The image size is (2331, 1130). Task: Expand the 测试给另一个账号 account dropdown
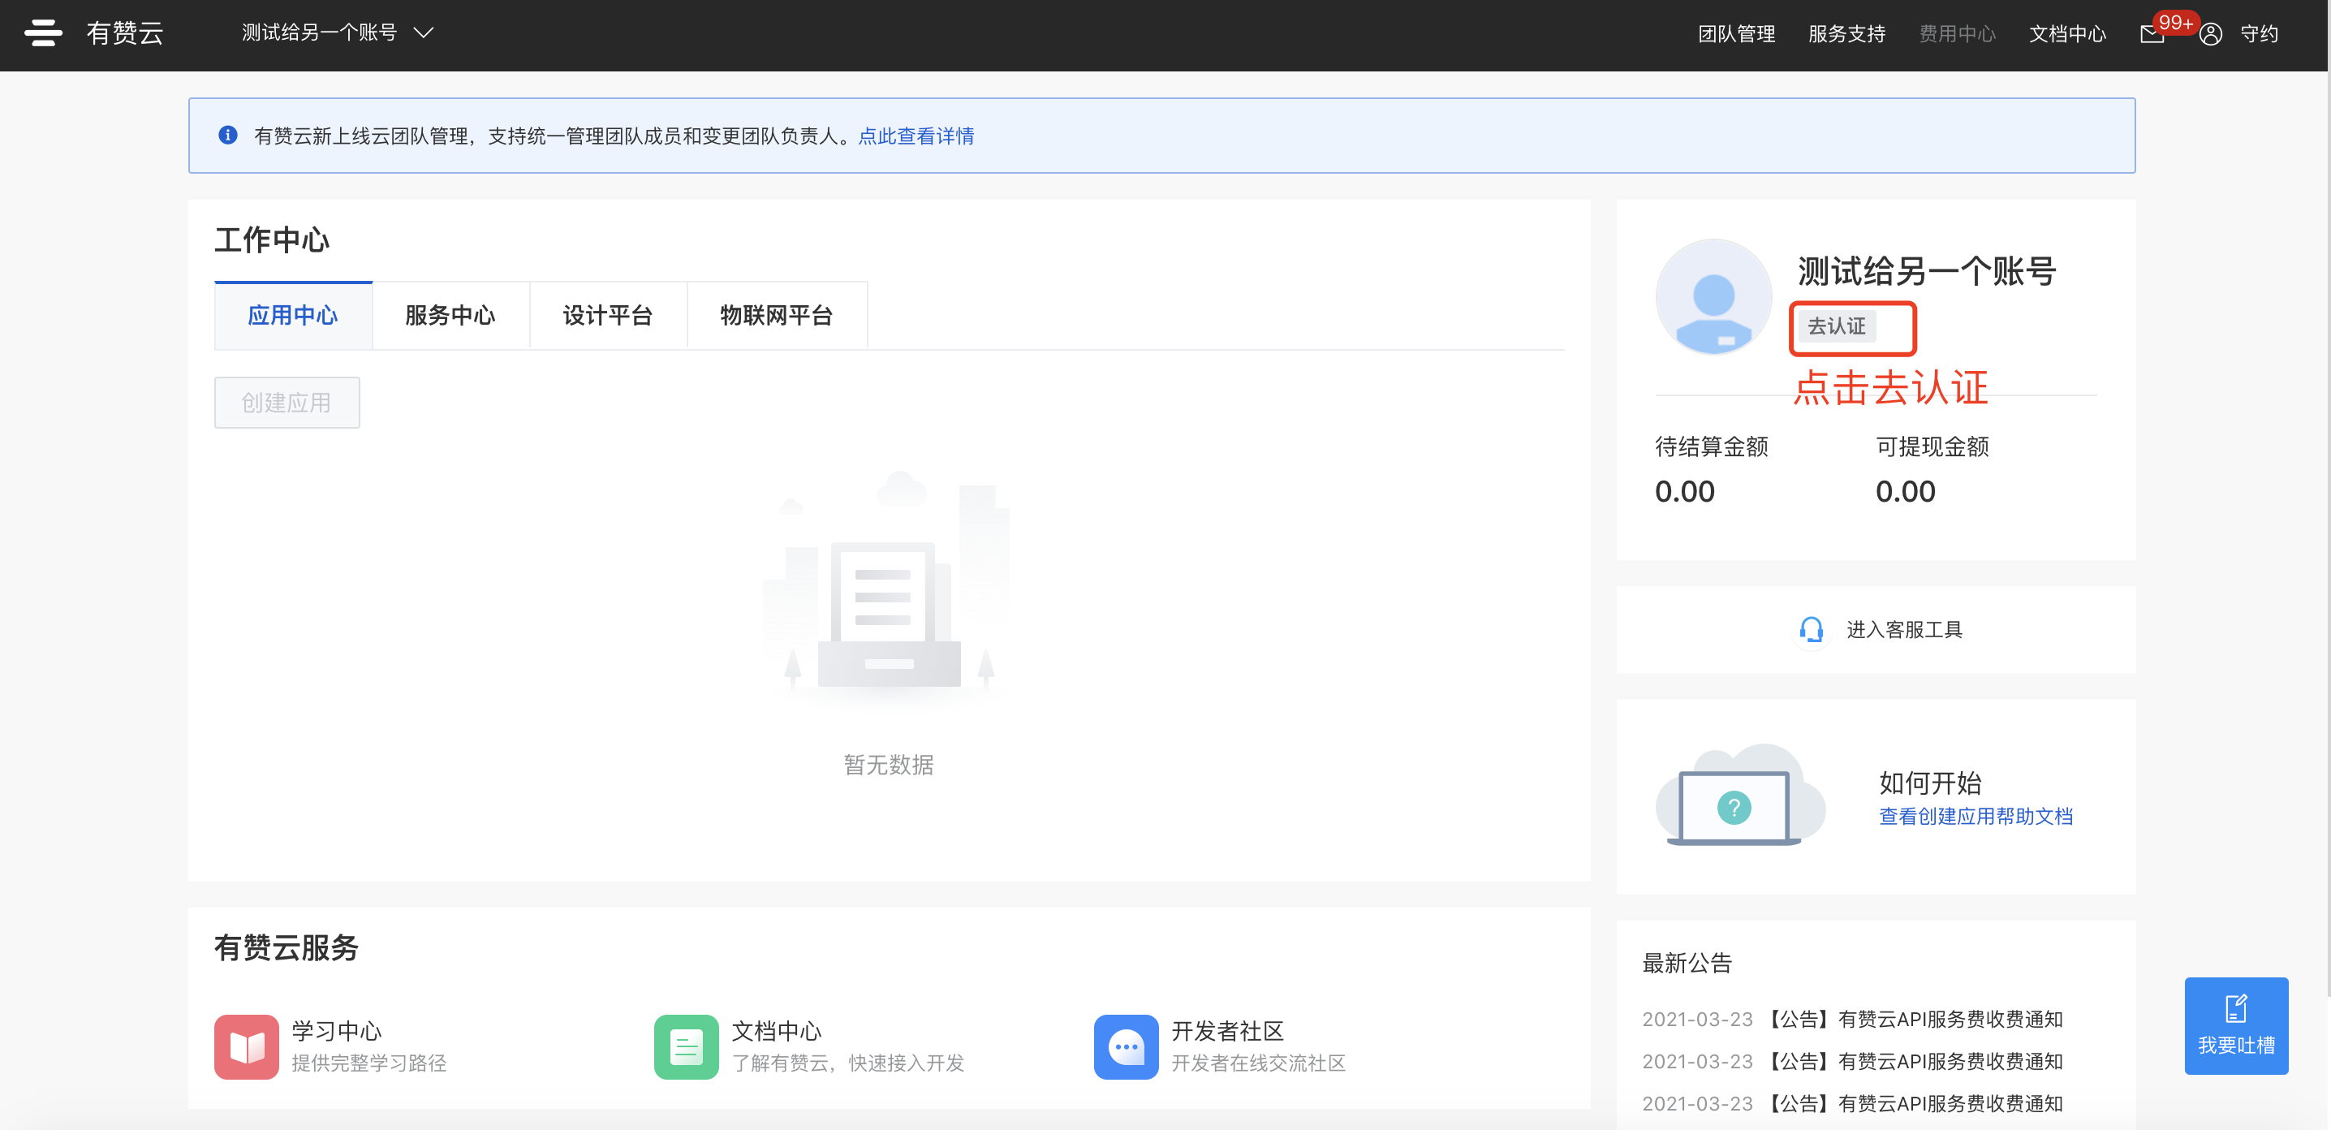click(338, 32)
